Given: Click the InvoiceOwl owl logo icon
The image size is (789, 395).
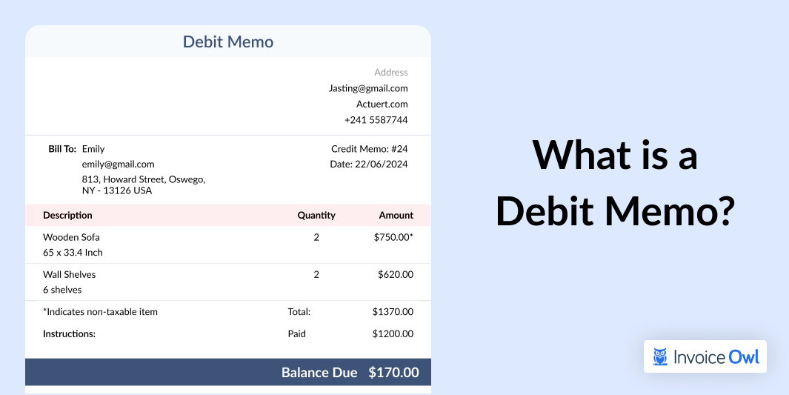Looking at the screenshot, I should coord(660,357).
